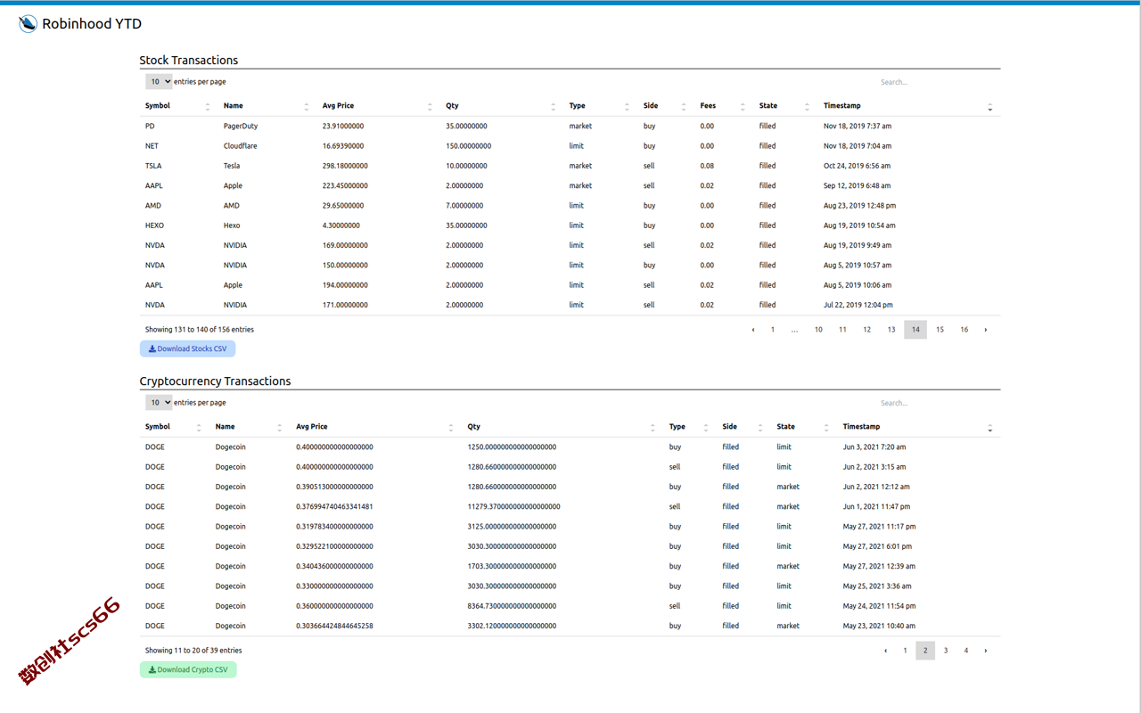
Task: Click Download Stocks CSV button
Action: (x=188, y=349)
